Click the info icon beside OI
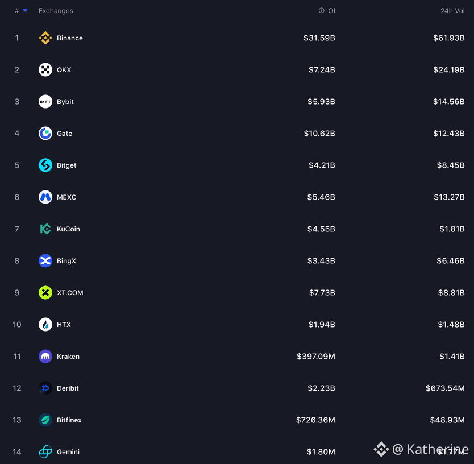This screenshot has width=474, height=464. 321,11
